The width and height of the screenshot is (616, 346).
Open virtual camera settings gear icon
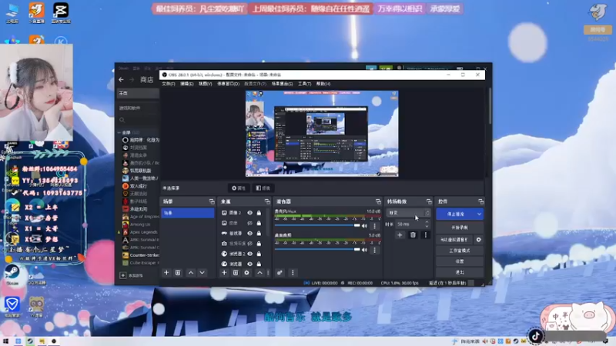[x=478, y=239]
